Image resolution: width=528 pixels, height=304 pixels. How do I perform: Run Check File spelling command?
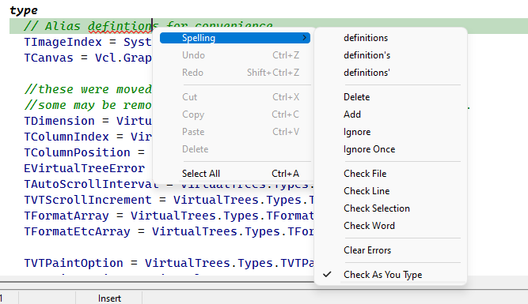pyautogui.click(x=365, y=174)
